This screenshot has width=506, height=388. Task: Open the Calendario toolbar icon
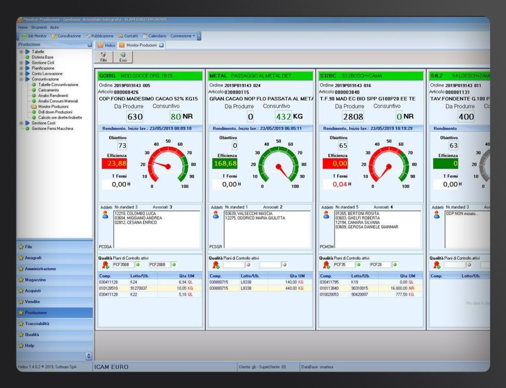pyautogui.click(x=144, y=36)
